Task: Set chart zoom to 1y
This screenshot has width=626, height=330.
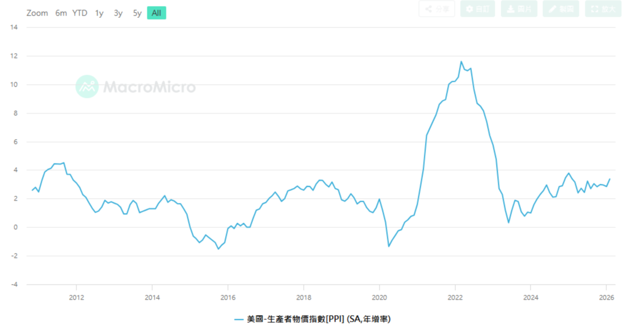Action: 99,13
